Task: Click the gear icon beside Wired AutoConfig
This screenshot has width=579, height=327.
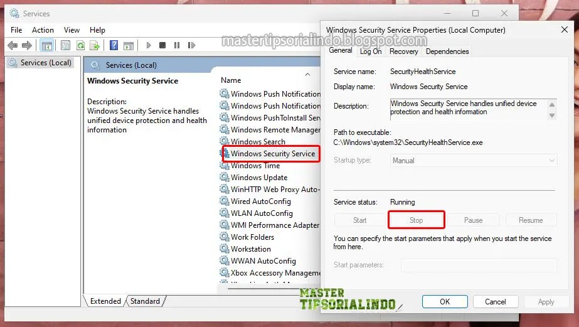Action: tap(225, 201)
